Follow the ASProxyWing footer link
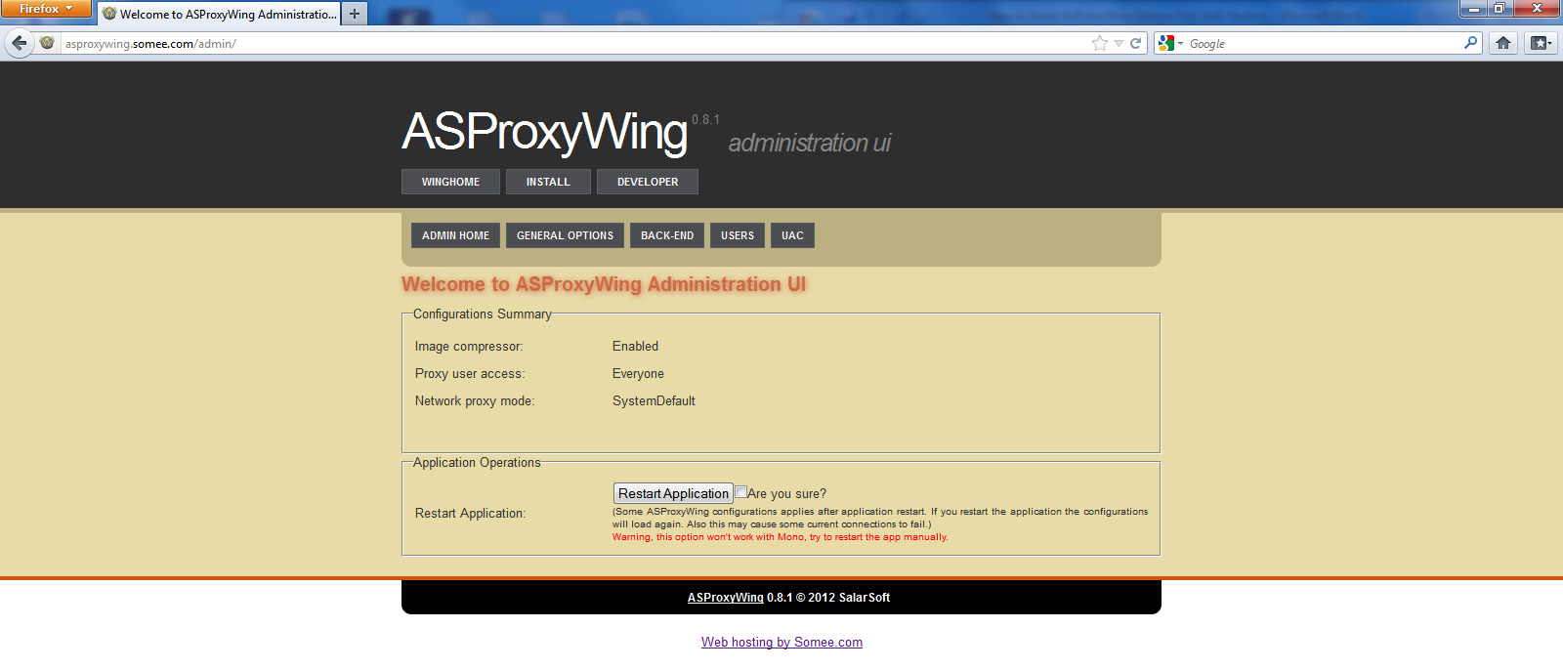Screen dimensions: 1563x670 [x=725, y=598]
